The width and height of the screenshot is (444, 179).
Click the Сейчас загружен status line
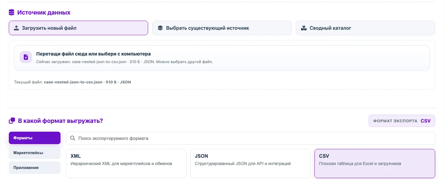(x=125, y=62)
